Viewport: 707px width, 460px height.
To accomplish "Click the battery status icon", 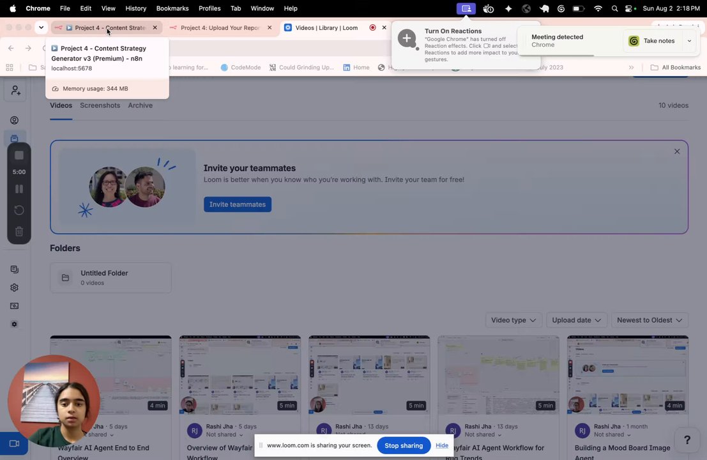I will [x=578, y=8].
